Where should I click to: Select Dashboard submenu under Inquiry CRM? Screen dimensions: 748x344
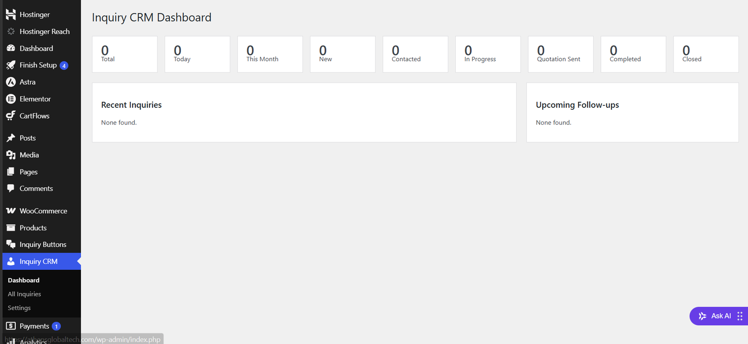[23, 280]
